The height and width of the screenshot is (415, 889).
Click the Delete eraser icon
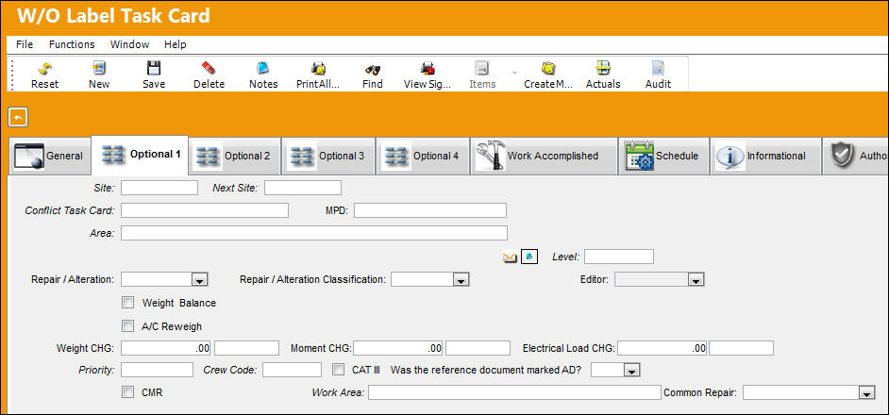pyautogui.click(x=209, y=69)
